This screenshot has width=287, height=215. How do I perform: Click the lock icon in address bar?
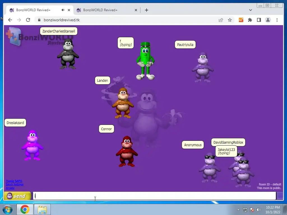[x=39, y=20]
